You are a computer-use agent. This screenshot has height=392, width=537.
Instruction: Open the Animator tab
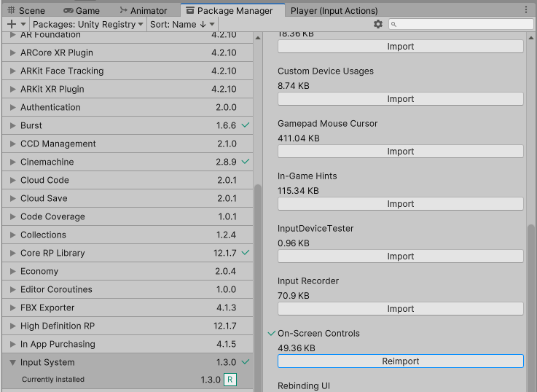coord(143,11)
